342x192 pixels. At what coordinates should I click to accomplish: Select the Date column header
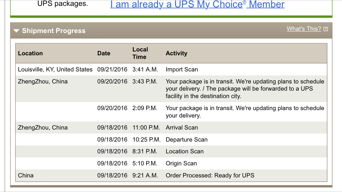pos(104,53)
